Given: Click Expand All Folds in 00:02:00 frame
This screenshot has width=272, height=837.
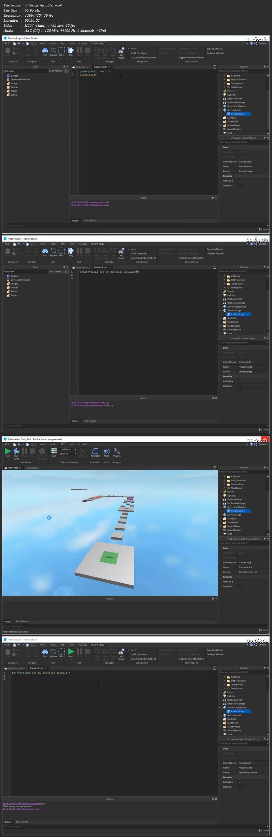Looking at the screenshot, I should (215, 49).
